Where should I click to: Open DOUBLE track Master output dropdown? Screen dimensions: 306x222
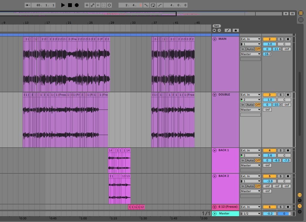coord(250,110)
